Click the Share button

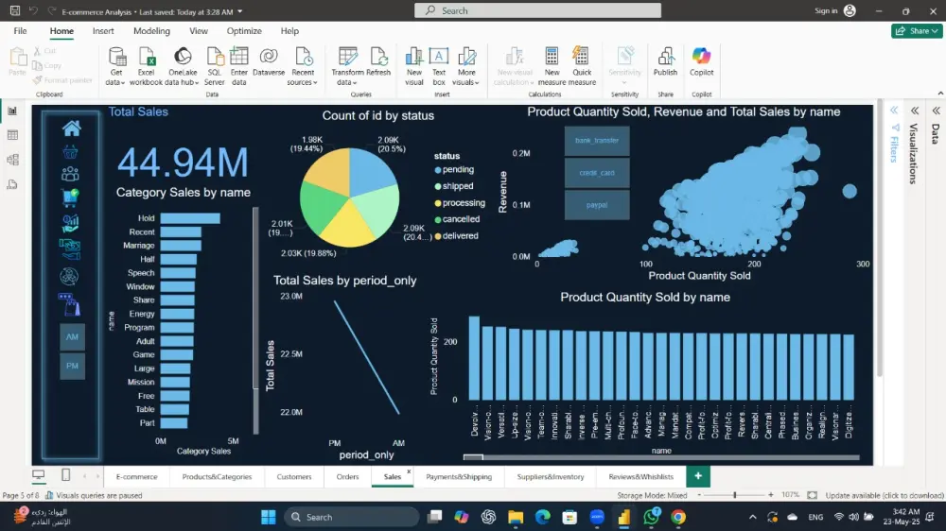click(x=917, y=31)
